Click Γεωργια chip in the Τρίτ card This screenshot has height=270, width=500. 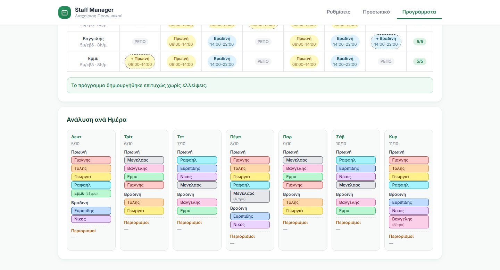click(144, 211)
